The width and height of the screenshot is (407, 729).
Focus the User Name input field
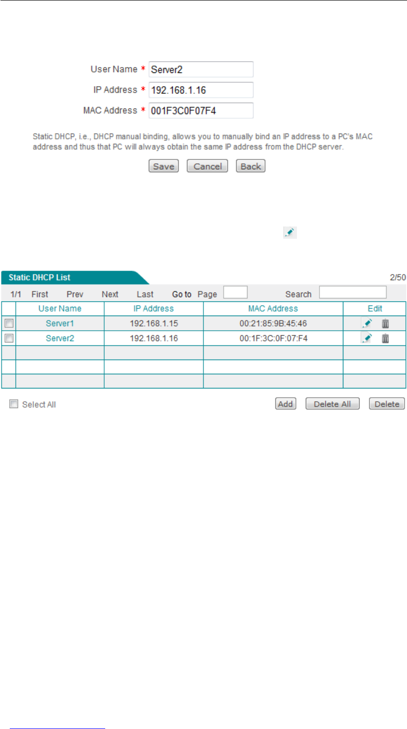pyautogui.click(x=201, y=69)
